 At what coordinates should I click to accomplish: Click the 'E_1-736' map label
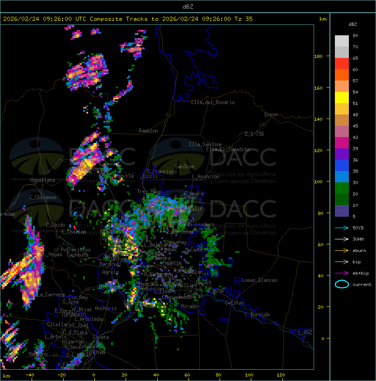(254, 134)
